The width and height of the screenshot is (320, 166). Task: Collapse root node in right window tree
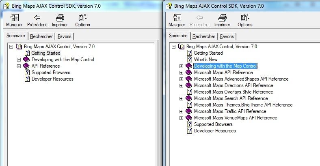(x=174, y=47)
